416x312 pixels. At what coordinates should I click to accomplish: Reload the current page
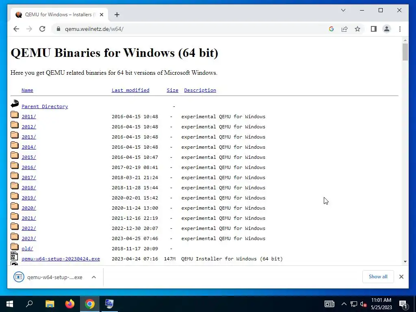pos(42,29)
